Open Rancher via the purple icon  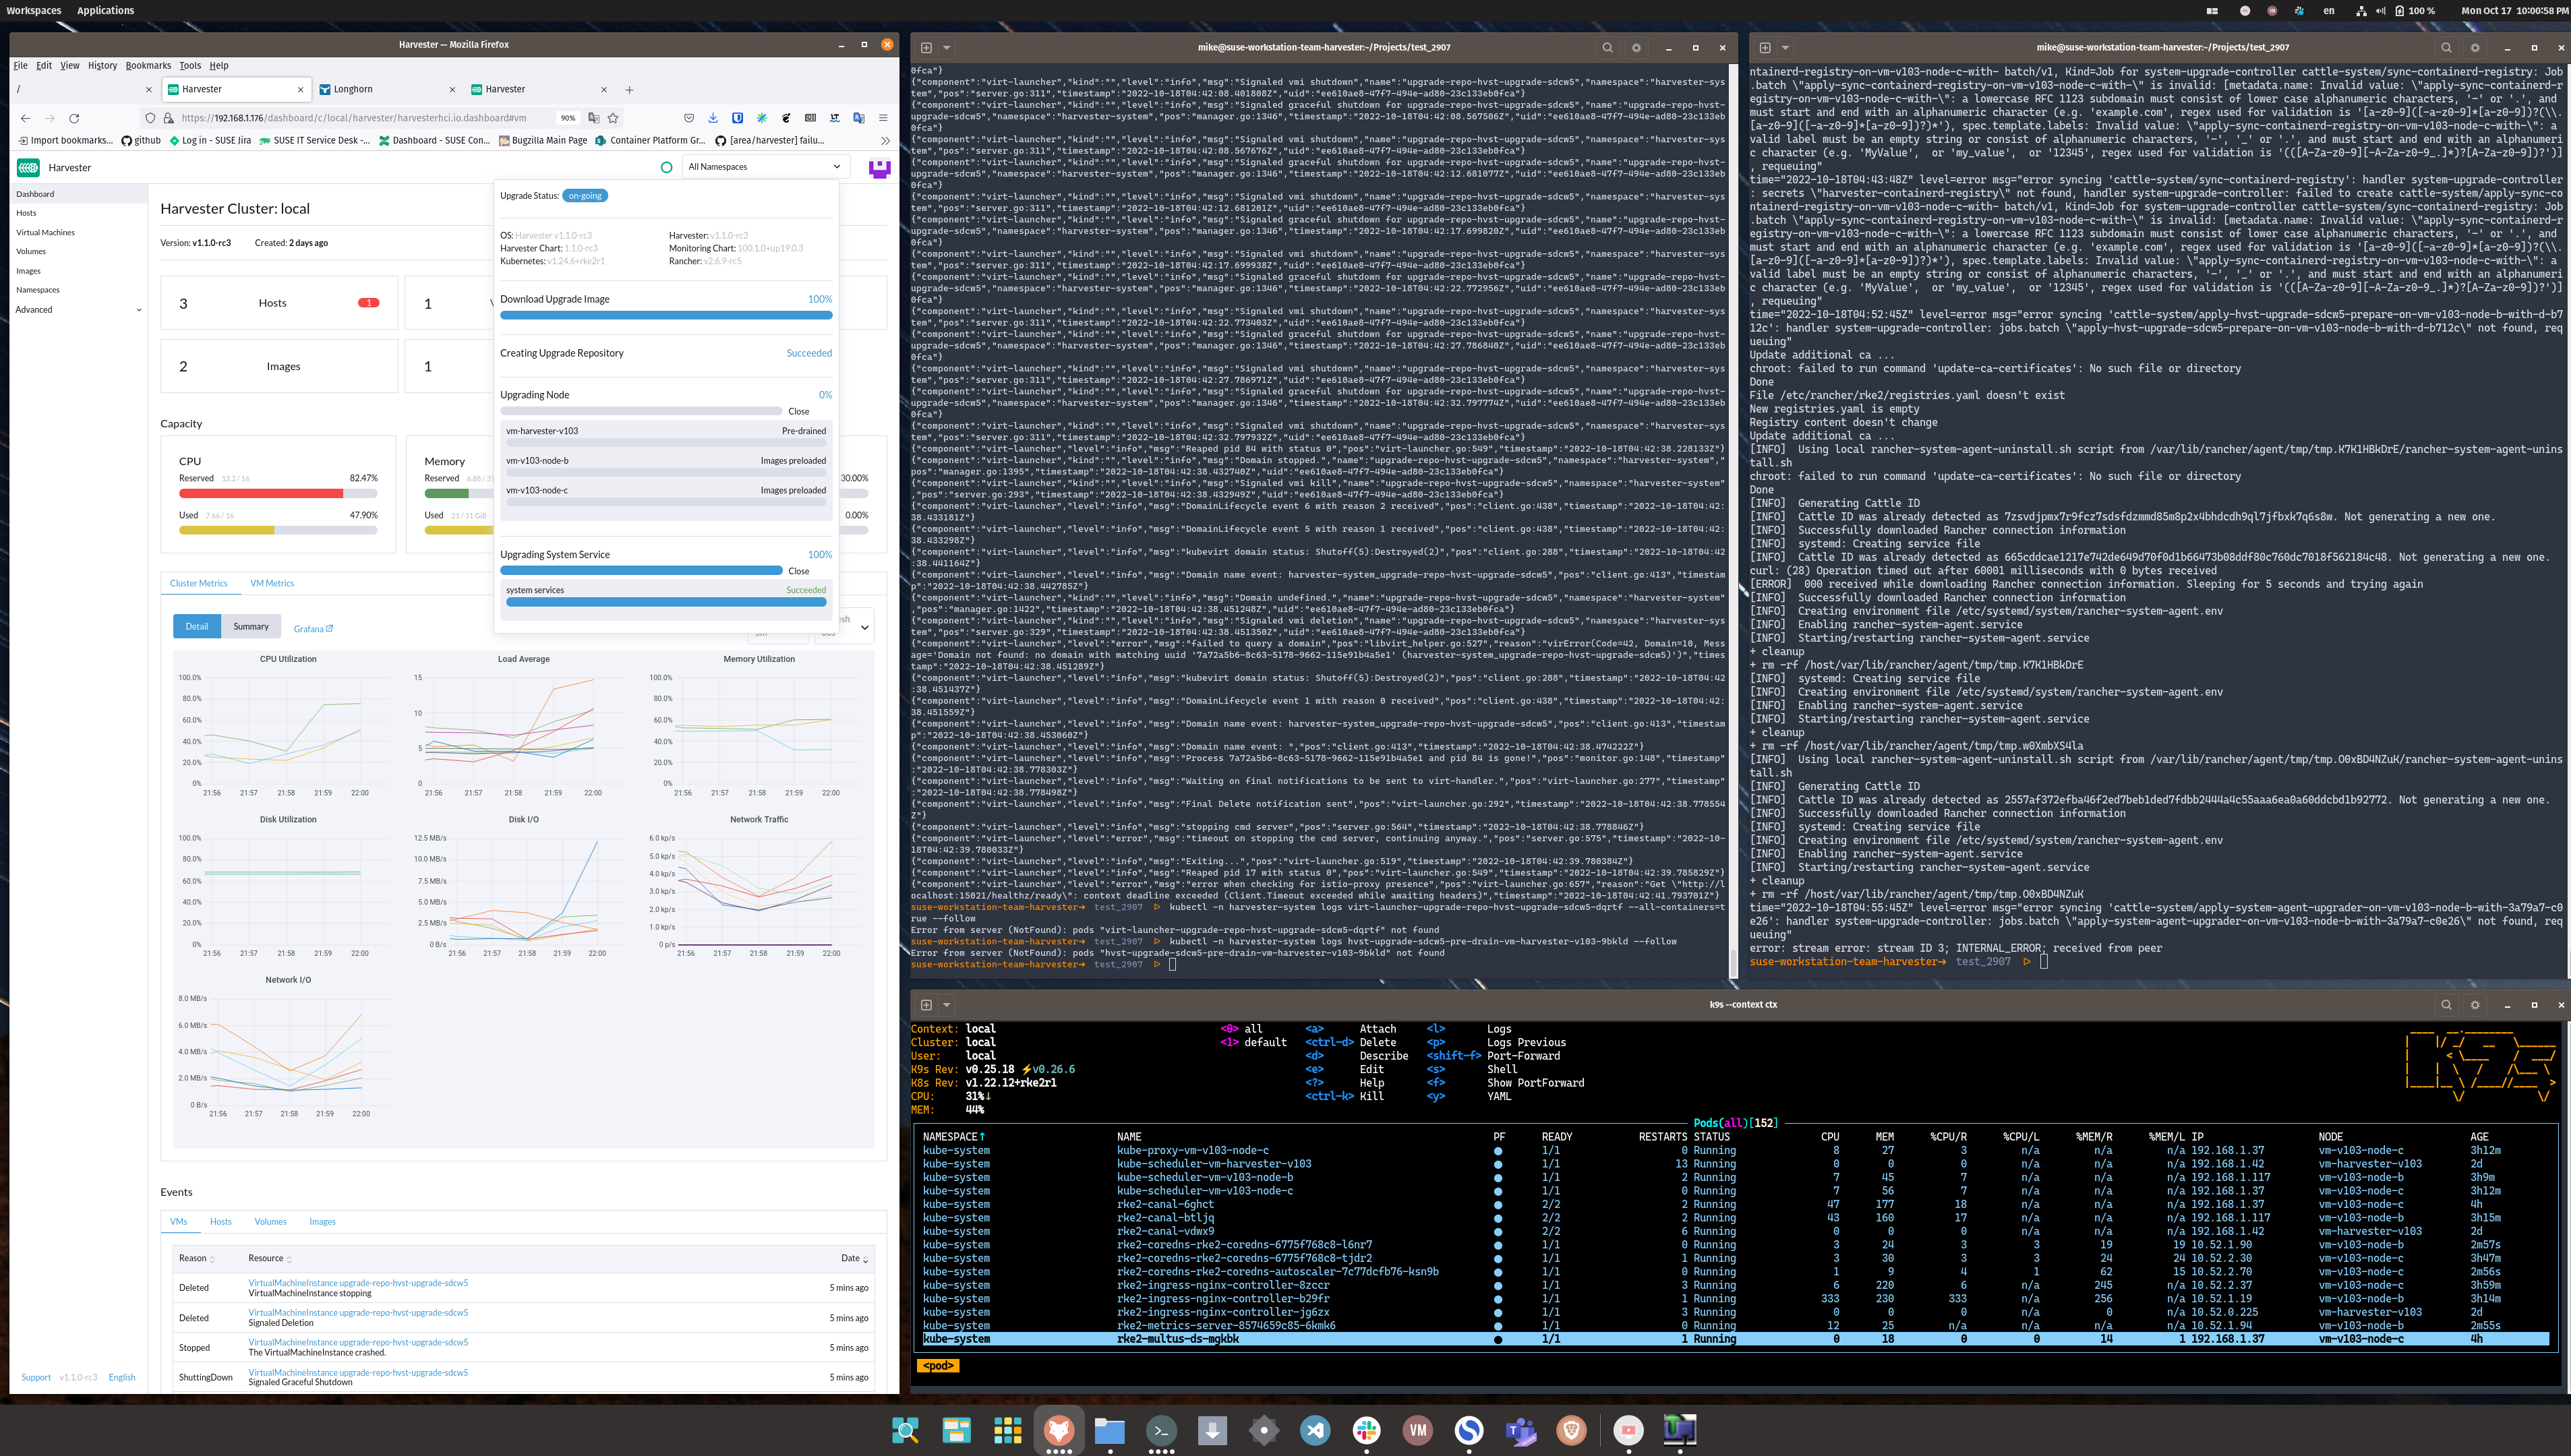point(878,167)
